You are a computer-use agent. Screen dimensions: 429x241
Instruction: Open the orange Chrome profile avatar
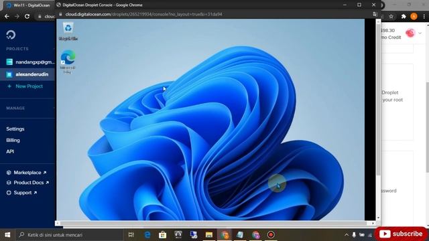(x=414, y=16)
